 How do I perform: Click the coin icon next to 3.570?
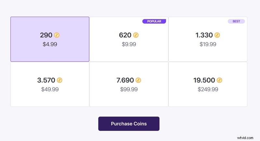(59, 80)
